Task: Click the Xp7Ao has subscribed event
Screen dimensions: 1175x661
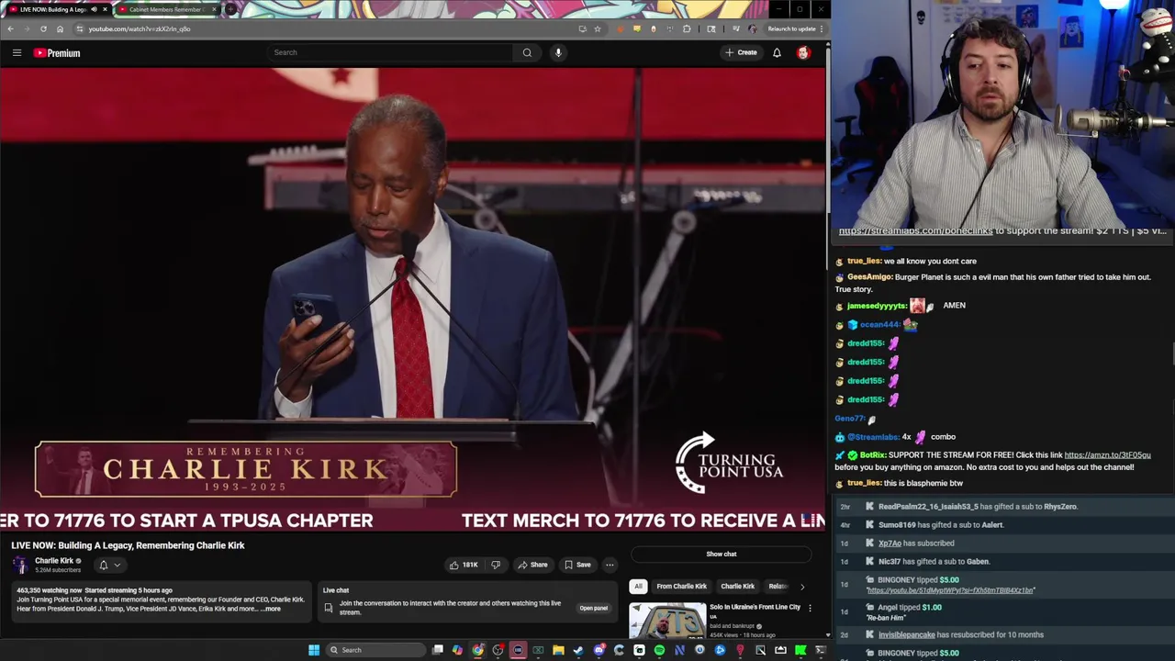Action: point(916,543)
